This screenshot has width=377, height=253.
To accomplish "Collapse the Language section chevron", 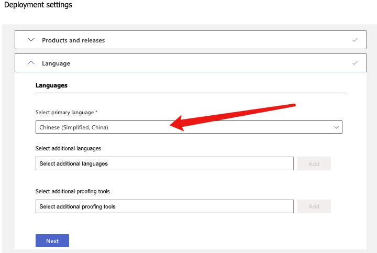I will 31,63.
